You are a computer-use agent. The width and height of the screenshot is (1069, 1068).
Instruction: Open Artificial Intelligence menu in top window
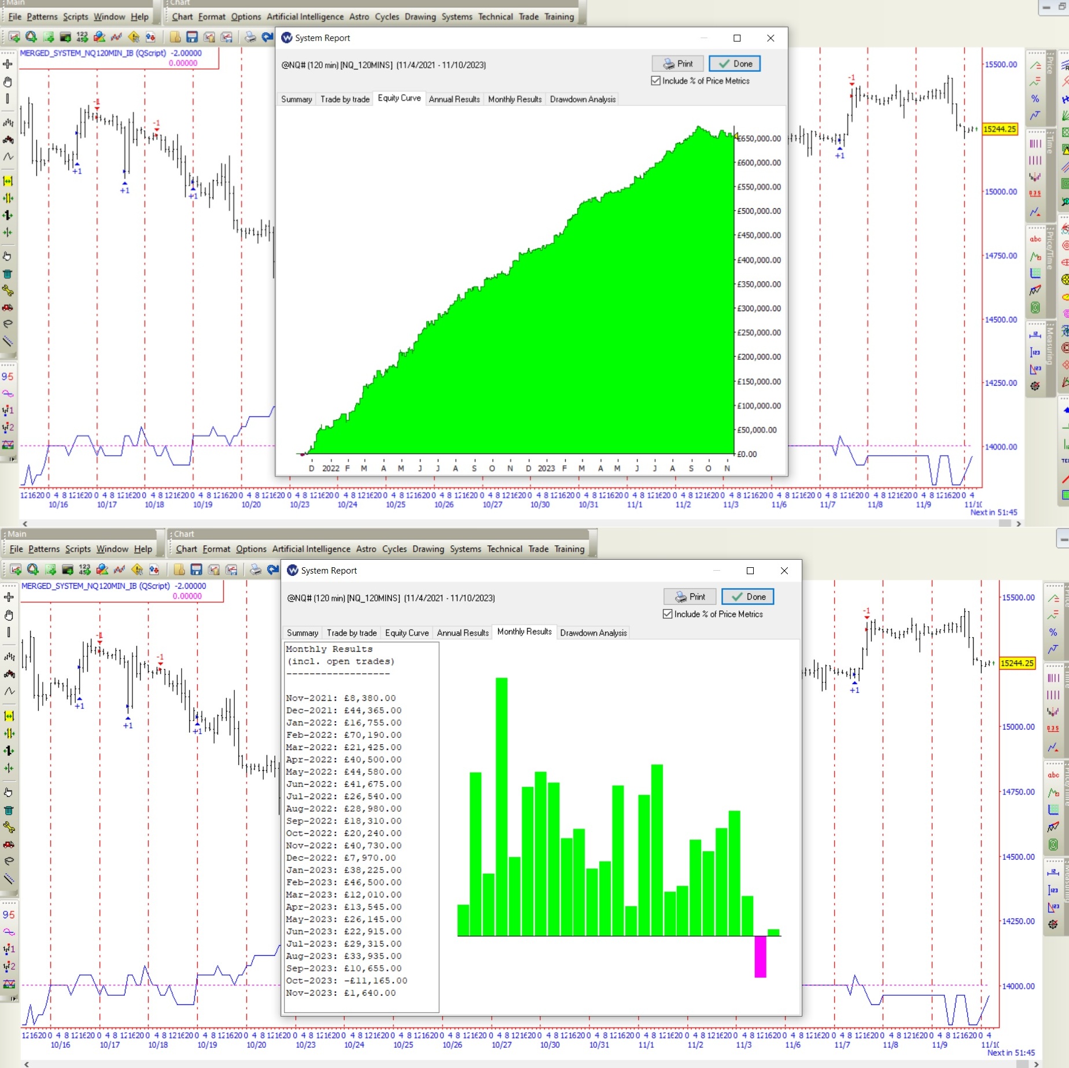[x=305, y=17]
